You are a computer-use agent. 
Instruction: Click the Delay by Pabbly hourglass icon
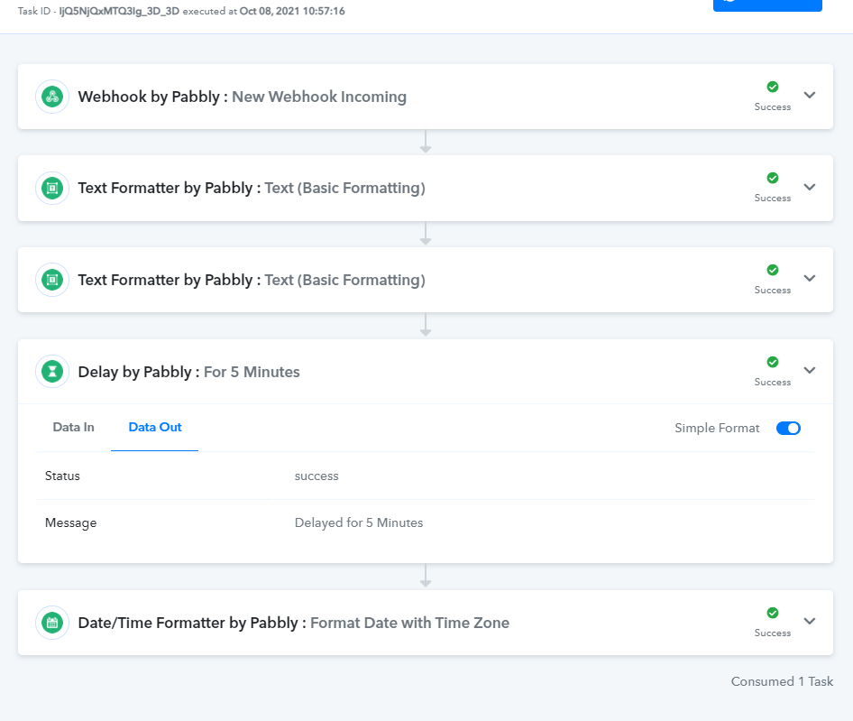point(52,372)
